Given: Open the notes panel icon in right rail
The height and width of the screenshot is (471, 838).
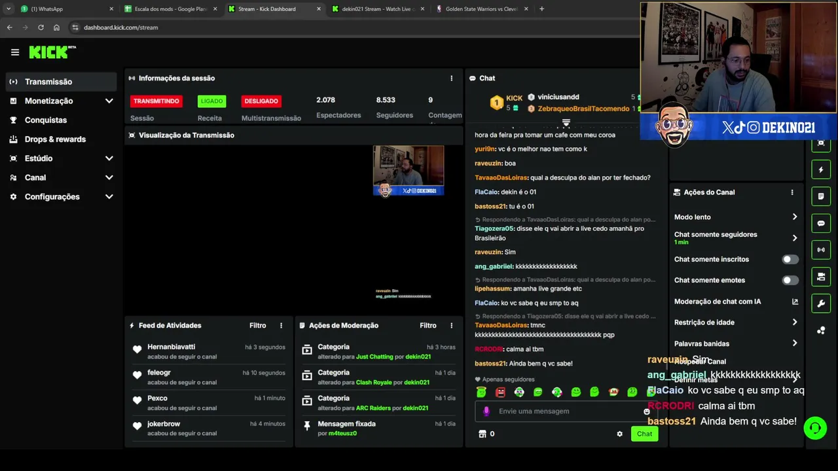Looking at the screenshot, I should click(821, 196).
